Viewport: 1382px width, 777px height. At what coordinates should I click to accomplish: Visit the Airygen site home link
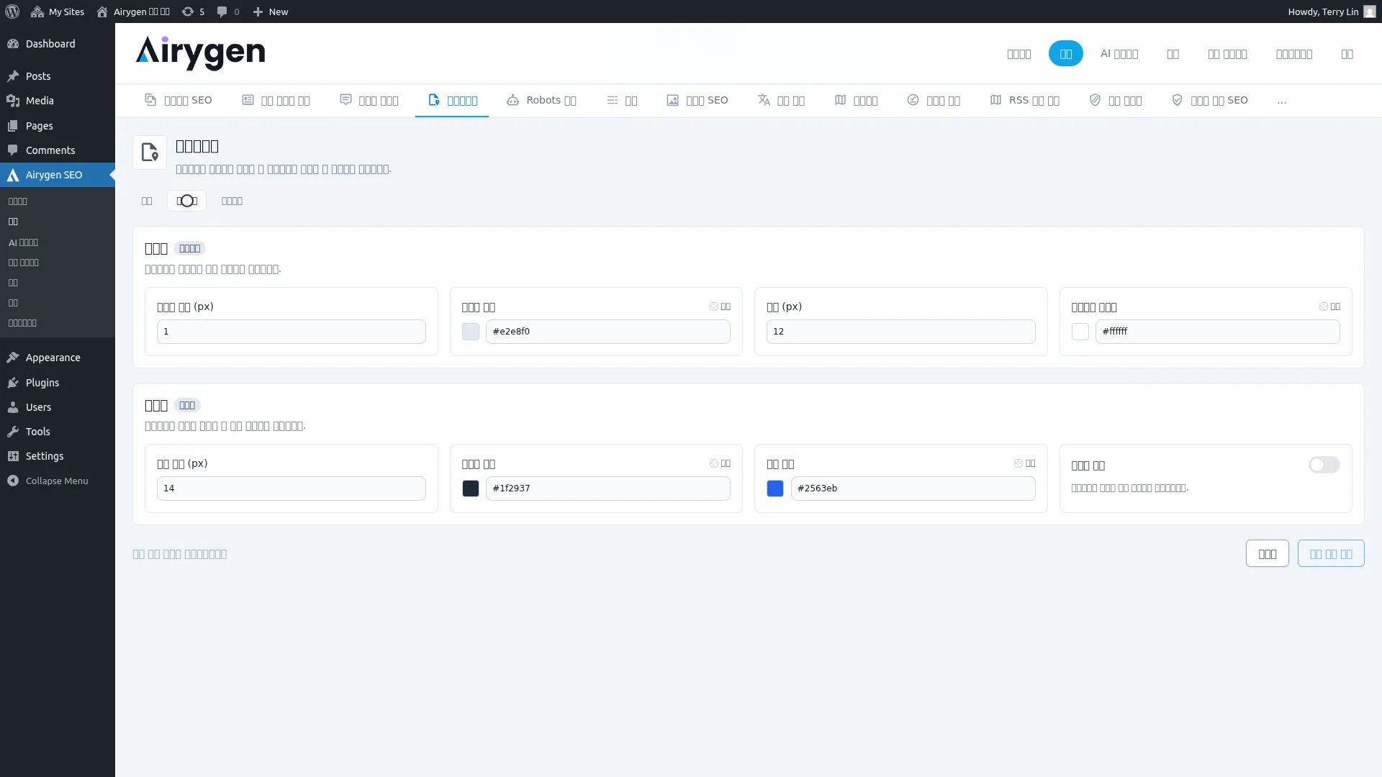pos(133,12)
